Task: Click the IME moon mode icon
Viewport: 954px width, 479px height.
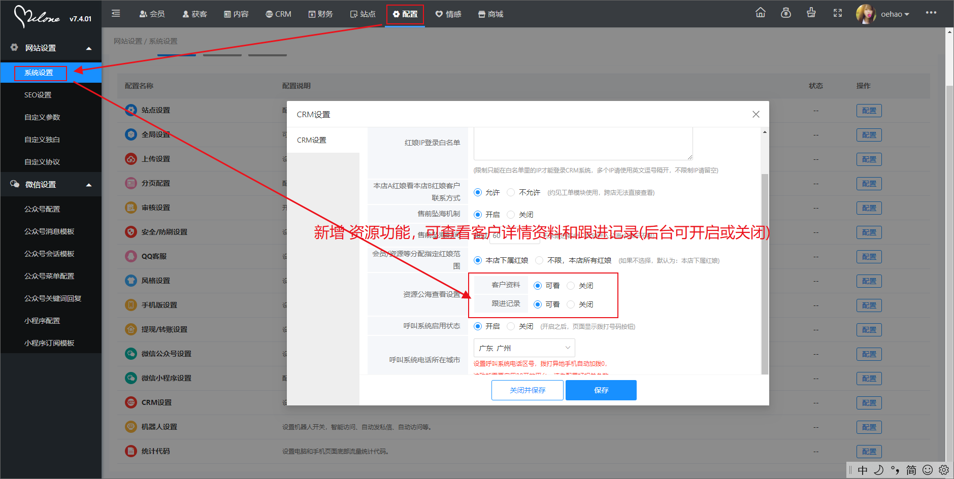Action: click(x=879, y=470)
